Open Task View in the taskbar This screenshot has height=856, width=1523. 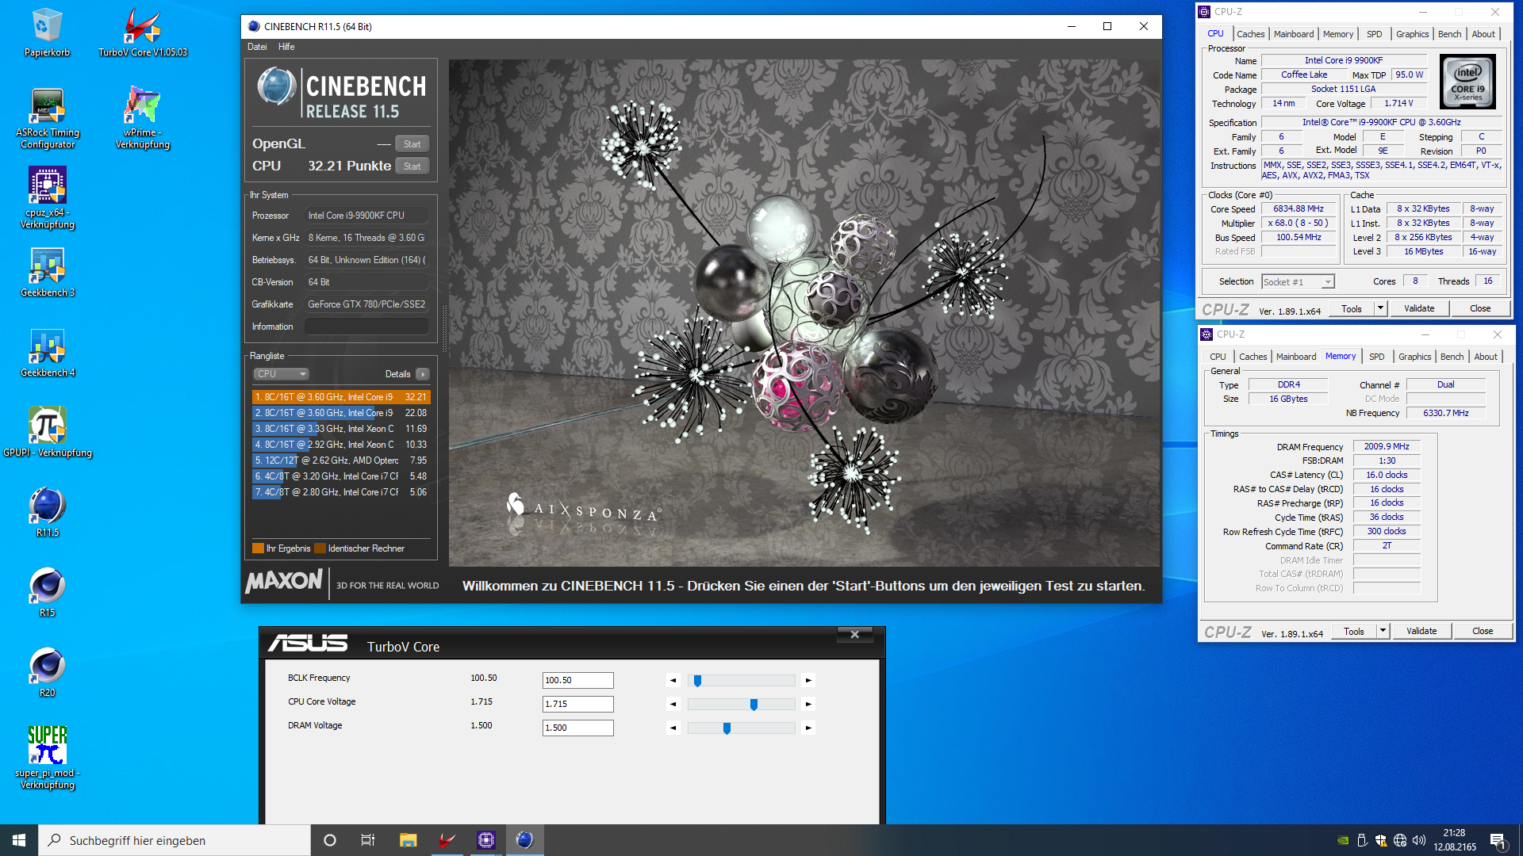[x=368, y=840]
